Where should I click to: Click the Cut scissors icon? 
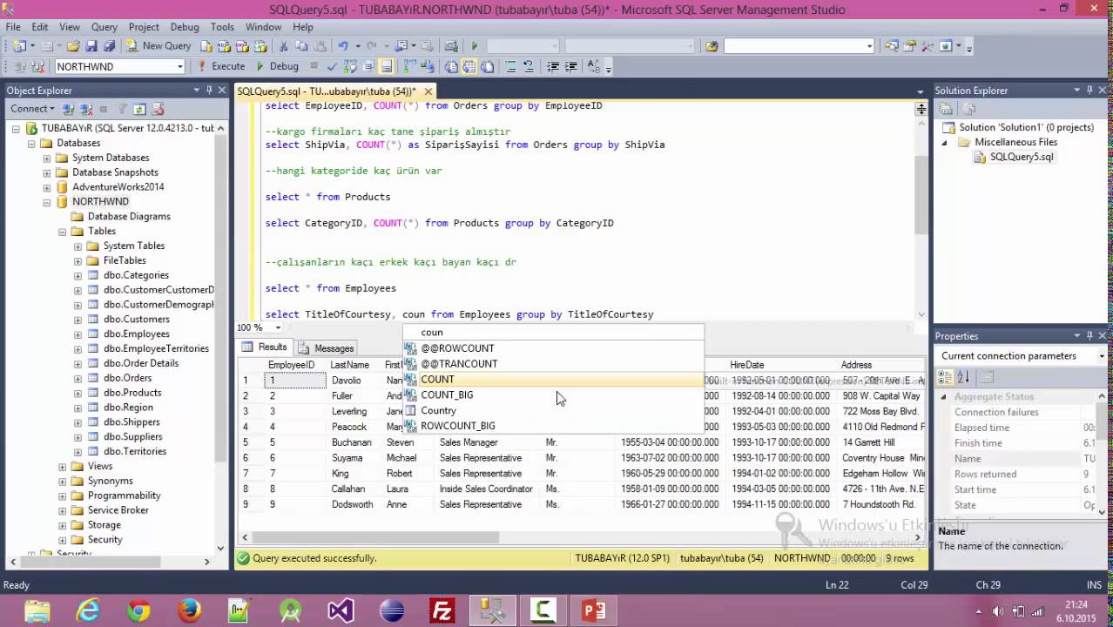pos(283,46)
